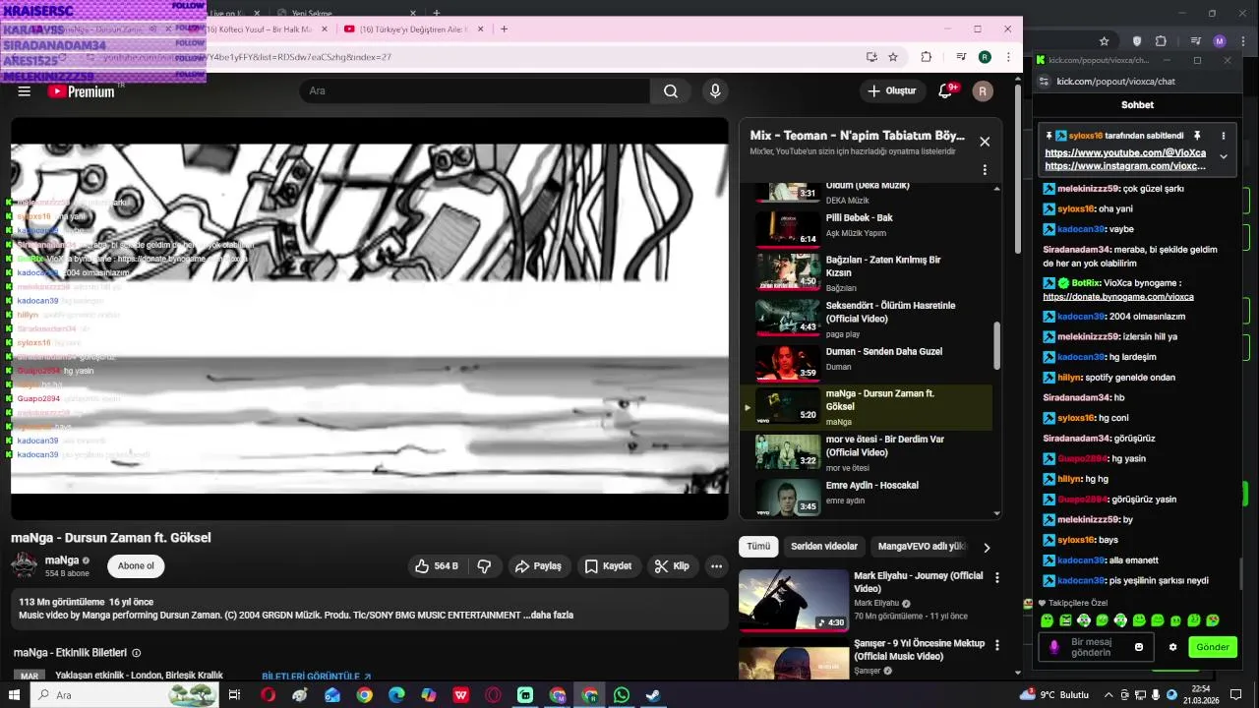Select the Tümü filter chip
The height and width of the screenshot is (708, 1259).
[x=758, y=547]
